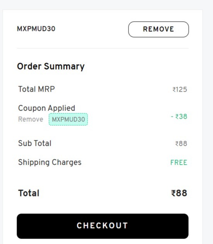Click the REMOVE coupon button
Image resolution: width=213 pixels, height=244 pixels.
tap(158, 29)
